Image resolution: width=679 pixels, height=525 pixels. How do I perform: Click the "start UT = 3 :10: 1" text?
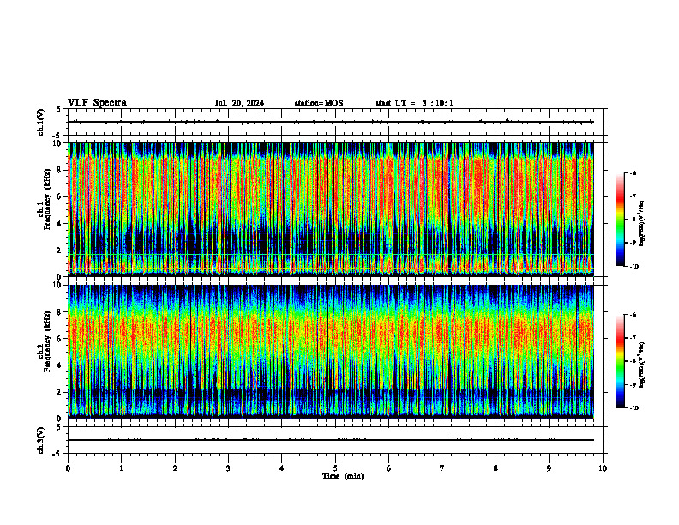tap(414, 103)
